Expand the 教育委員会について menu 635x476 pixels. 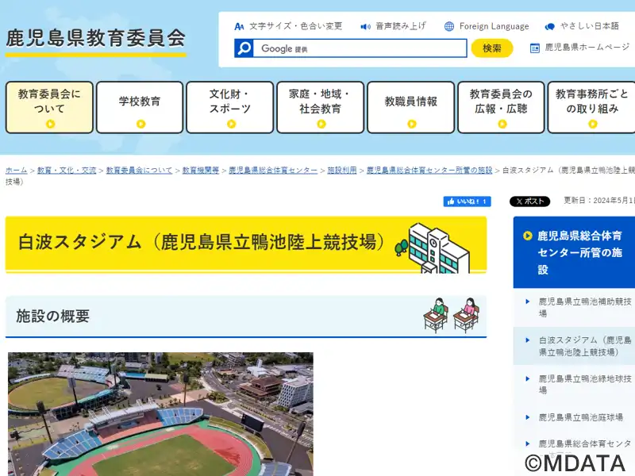49,107
